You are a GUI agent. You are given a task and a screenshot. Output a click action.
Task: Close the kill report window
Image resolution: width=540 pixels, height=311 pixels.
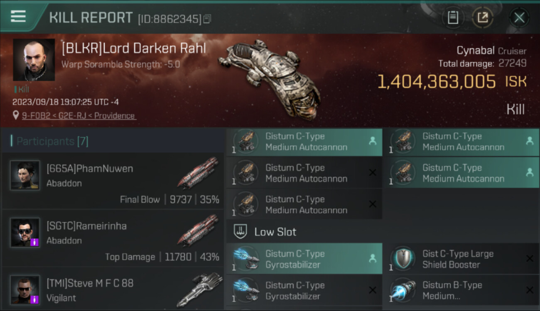pos(519,18)
